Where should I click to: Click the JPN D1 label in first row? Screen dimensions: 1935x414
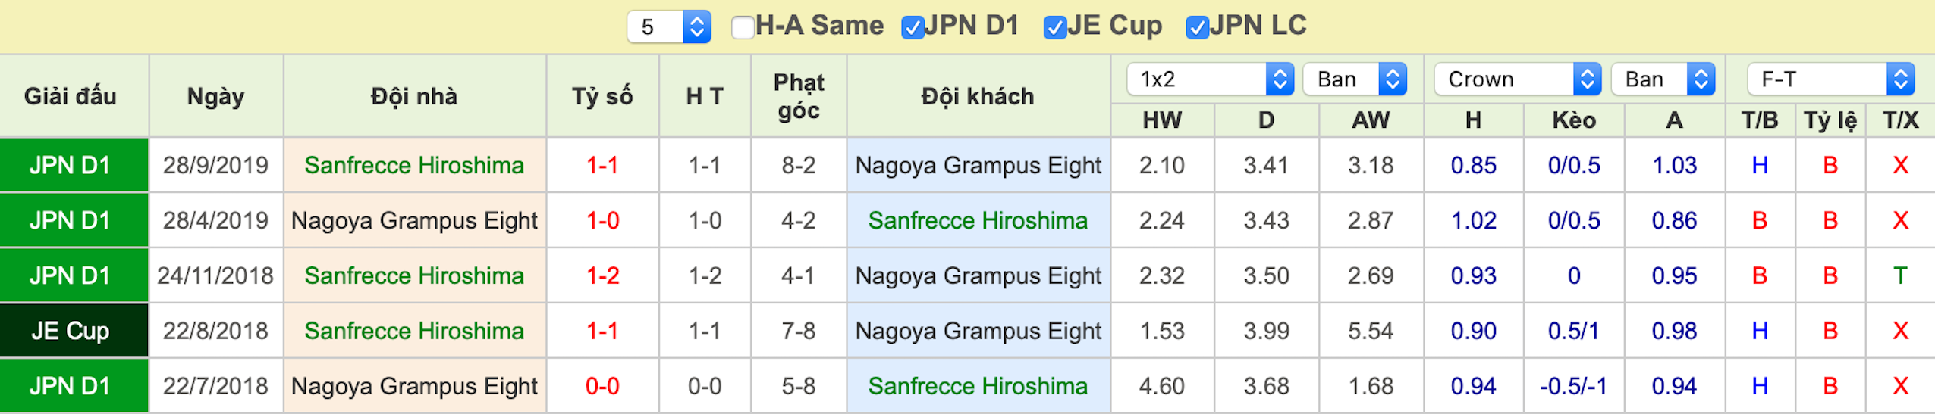point(70,165)
